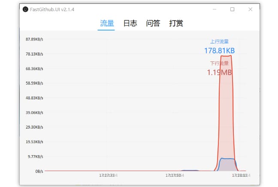Click the FastGithub.UI v2.1.4 title text
Viewport: 278px width, 187px height.
tap(52, 9)
